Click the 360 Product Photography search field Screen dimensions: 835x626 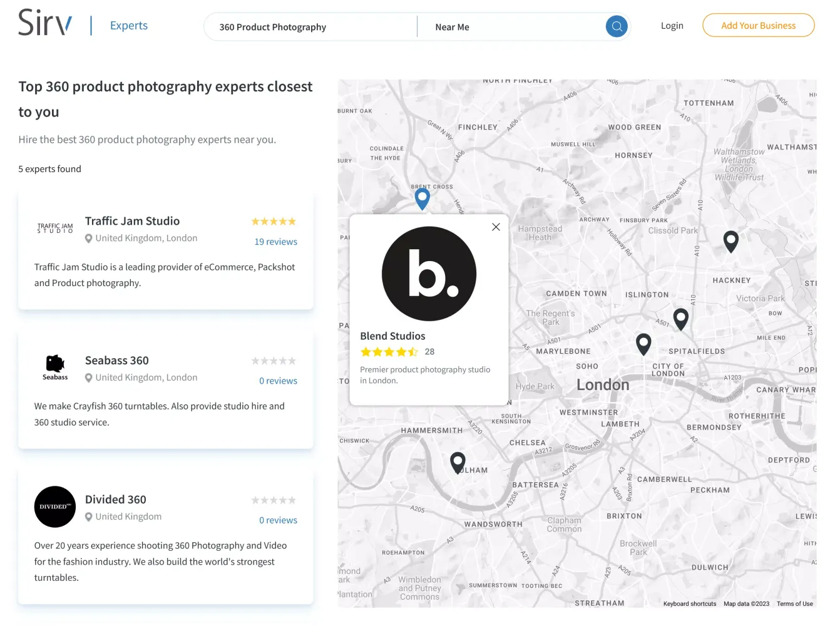click(x=311, y=27)
